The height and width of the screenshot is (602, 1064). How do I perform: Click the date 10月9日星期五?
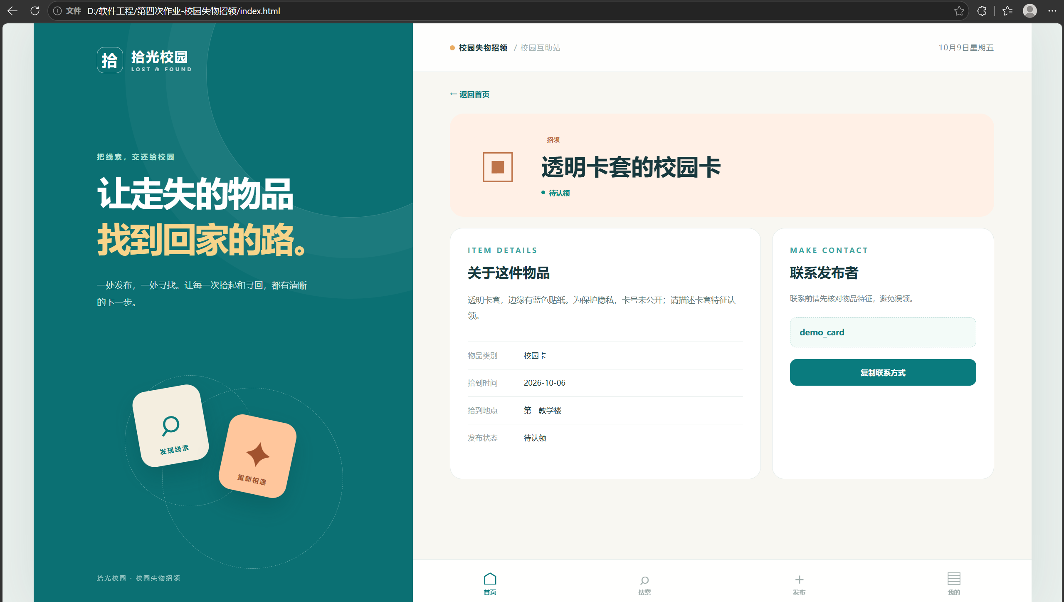tap(966, 48)
